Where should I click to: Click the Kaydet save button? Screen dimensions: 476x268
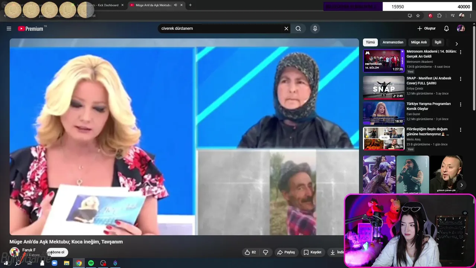(312, 252)
